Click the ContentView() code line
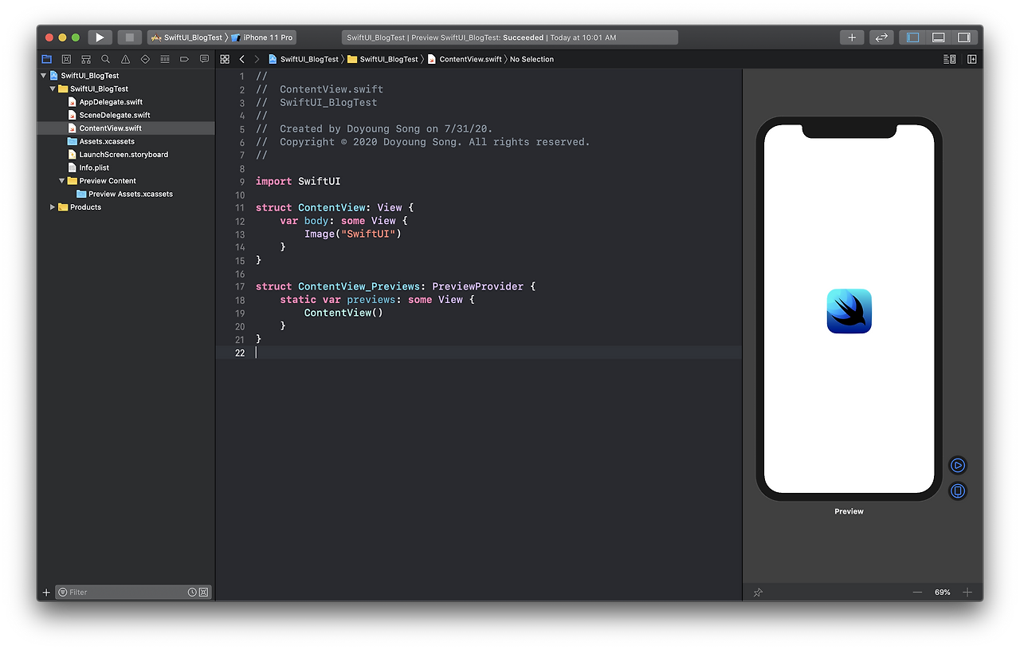The height and width of the screenshot is (650, 1020). click(x=343, y=313)
